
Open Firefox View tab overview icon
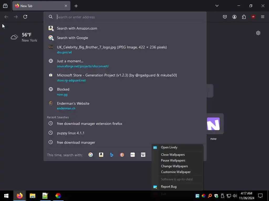5,6
